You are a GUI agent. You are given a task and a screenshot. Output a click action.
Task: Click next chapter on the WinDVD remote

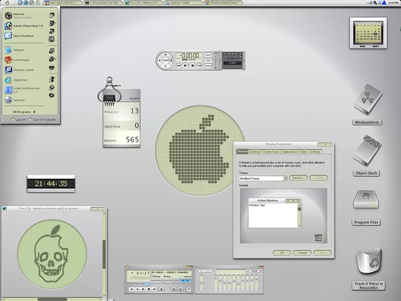(x=199, y=65)
